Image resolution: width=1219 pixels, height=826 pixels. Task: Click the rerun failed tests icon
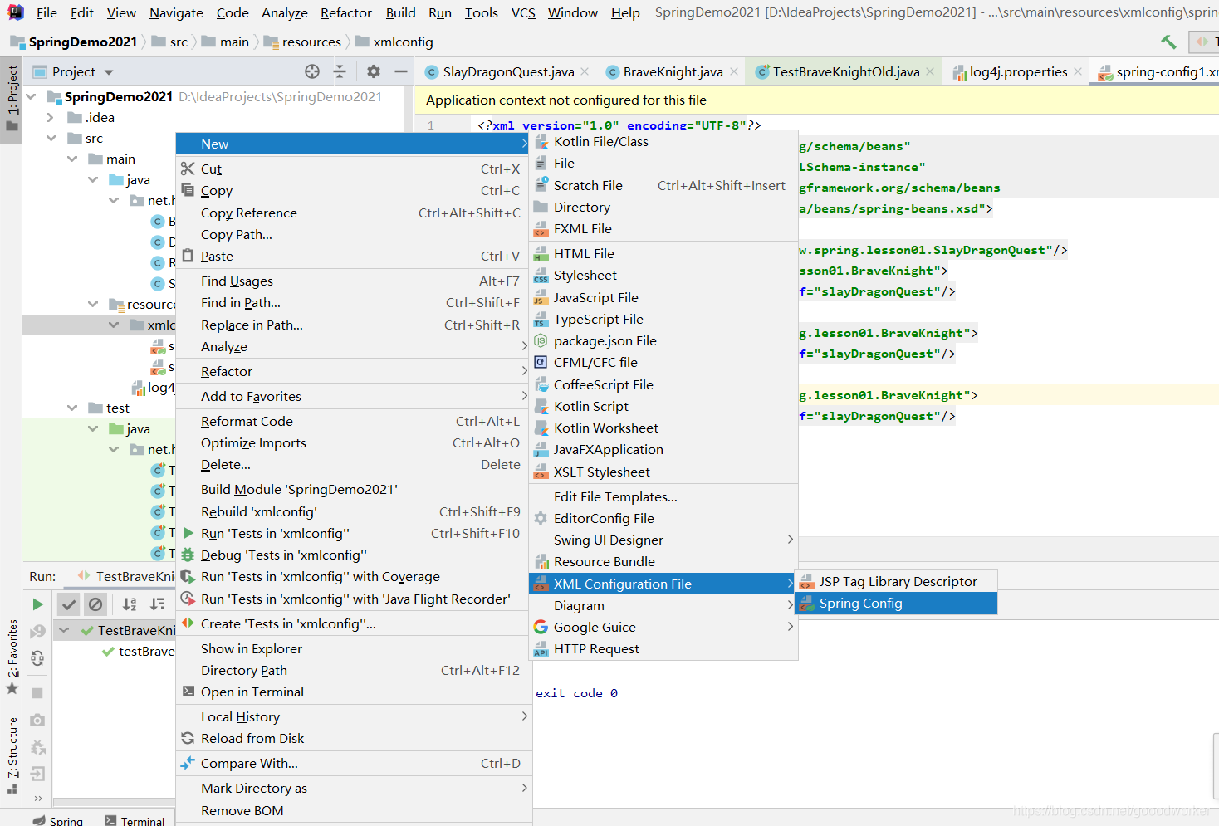point(37,632)
